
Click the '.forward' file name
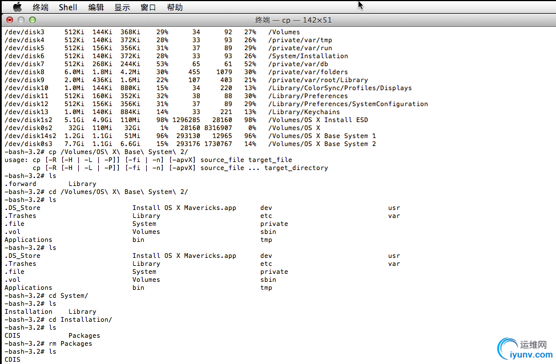click(20, 184)
